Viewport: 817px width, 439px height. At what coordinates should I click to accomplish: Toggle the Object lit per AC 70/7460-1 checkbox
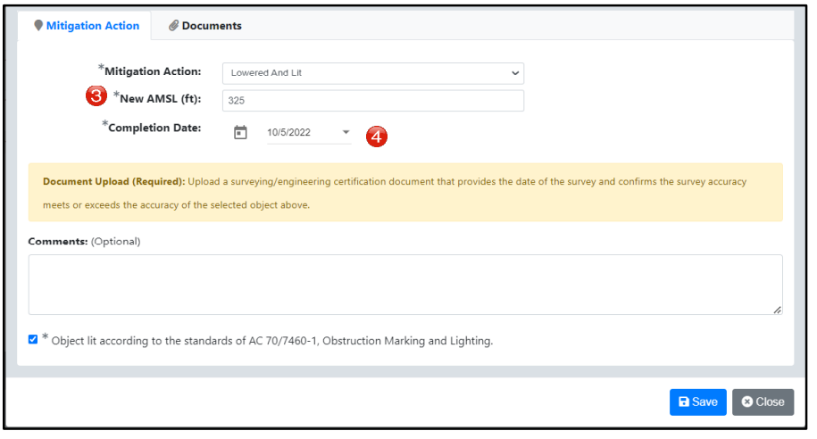click(33, 339)
